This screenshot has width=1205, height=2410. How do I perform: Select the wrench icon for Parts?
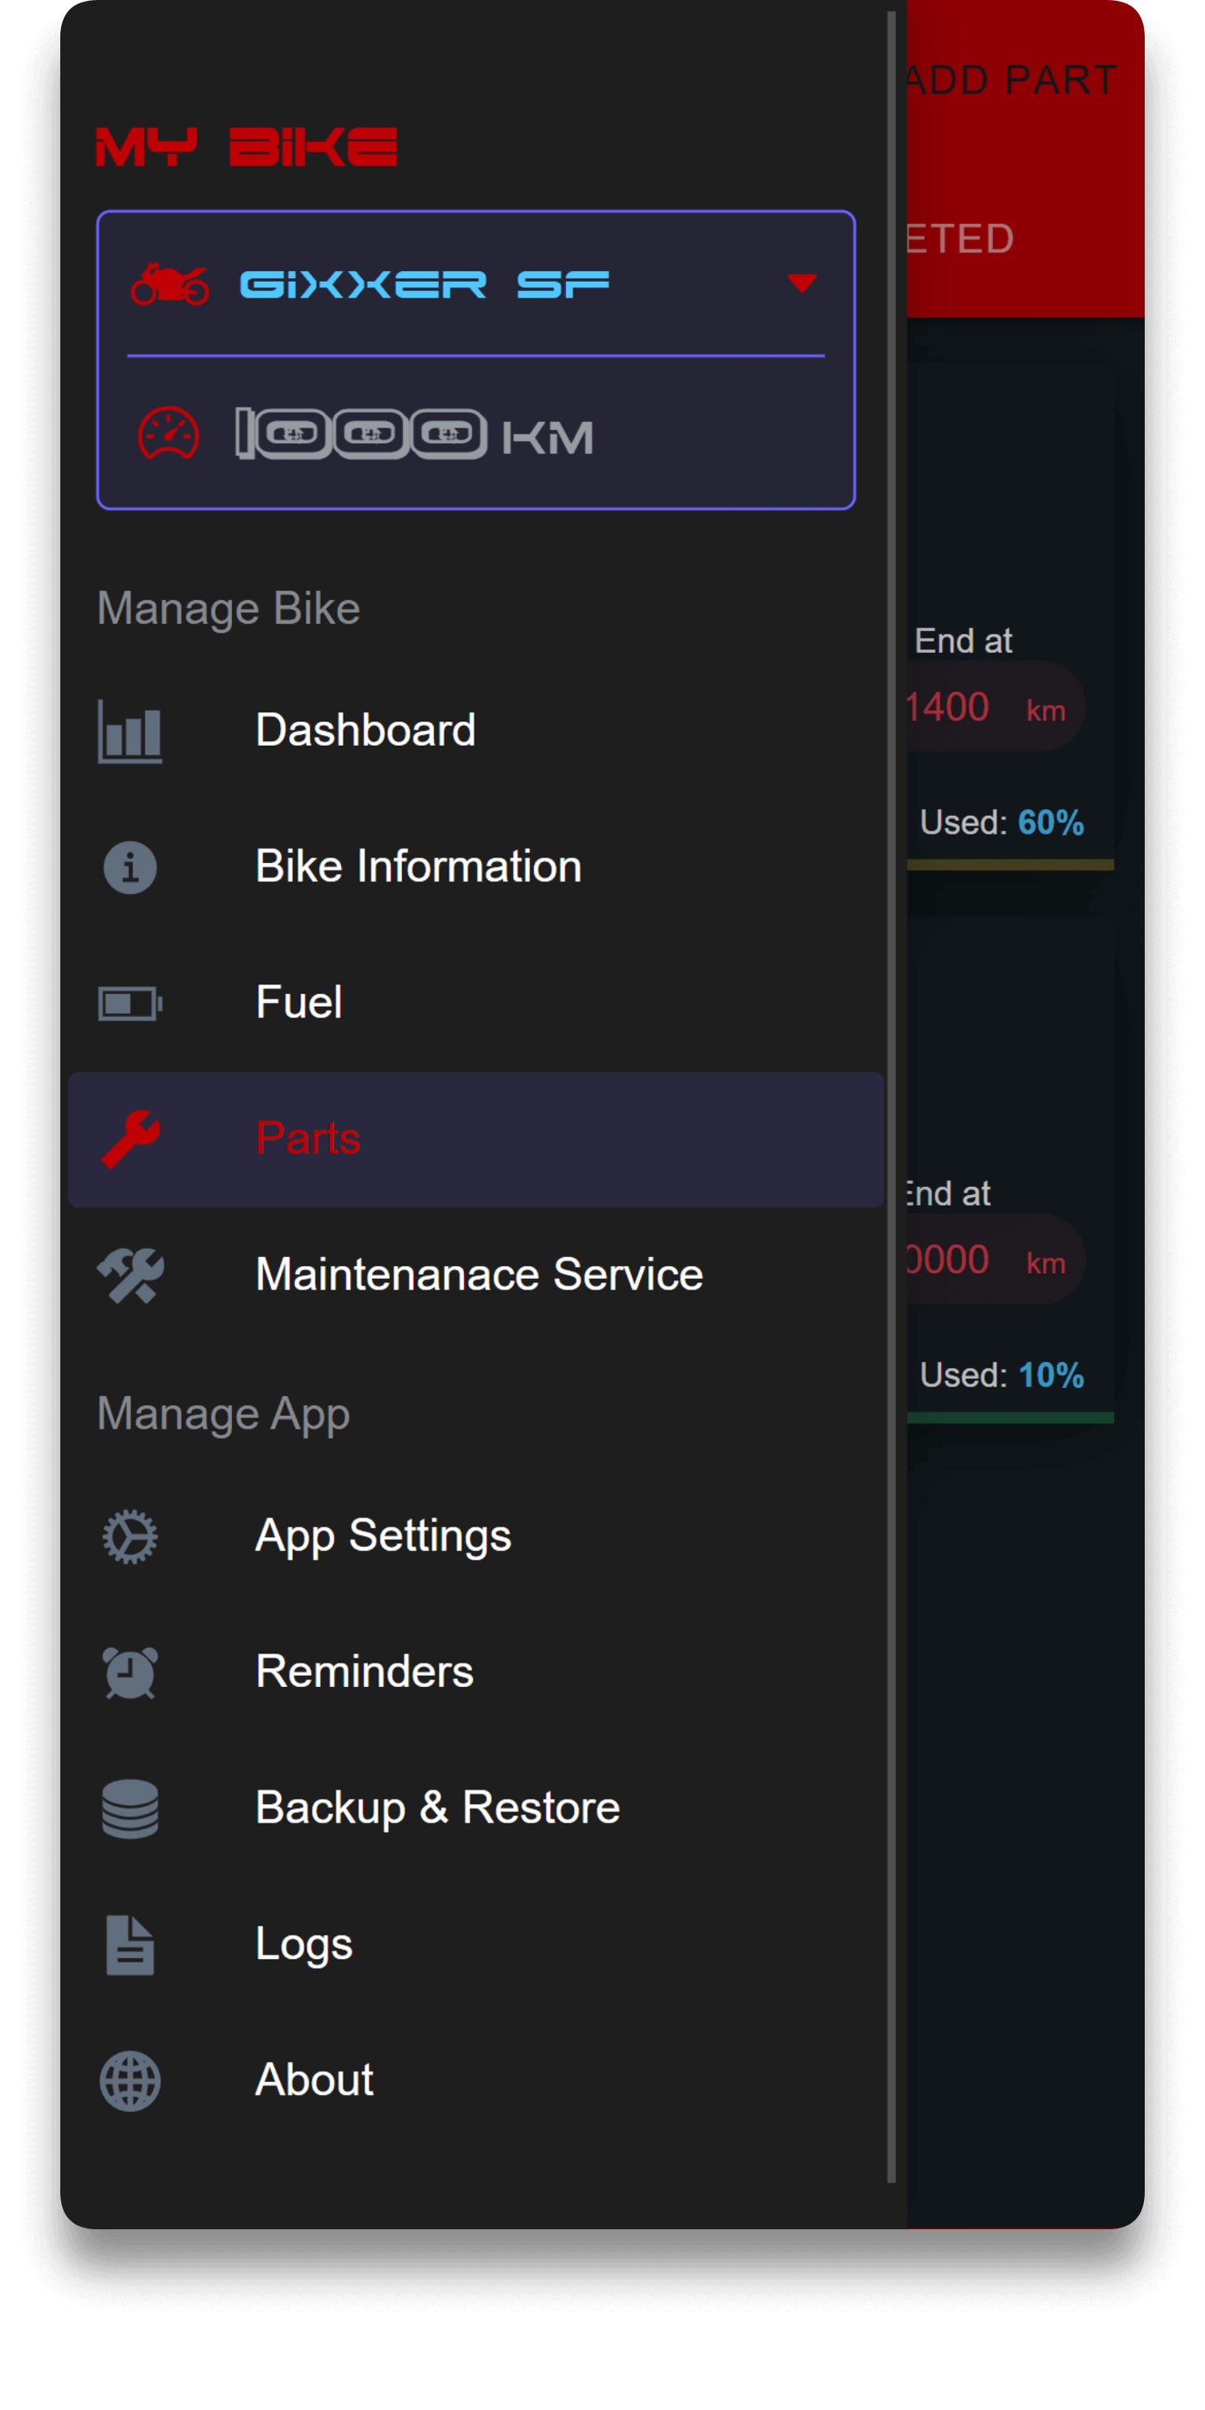pos(130,1137)
